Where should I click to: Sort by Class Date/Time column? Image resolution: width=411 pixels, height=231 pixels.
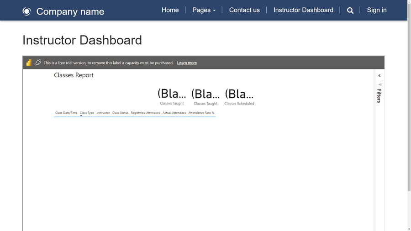coord(66,113)
